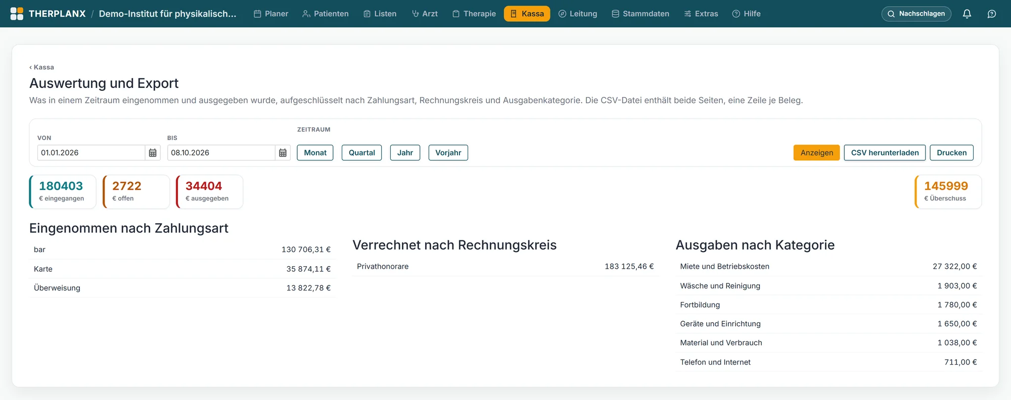Focus the BIS date field
Screen dimensions: 1011x400
[221, 153]
